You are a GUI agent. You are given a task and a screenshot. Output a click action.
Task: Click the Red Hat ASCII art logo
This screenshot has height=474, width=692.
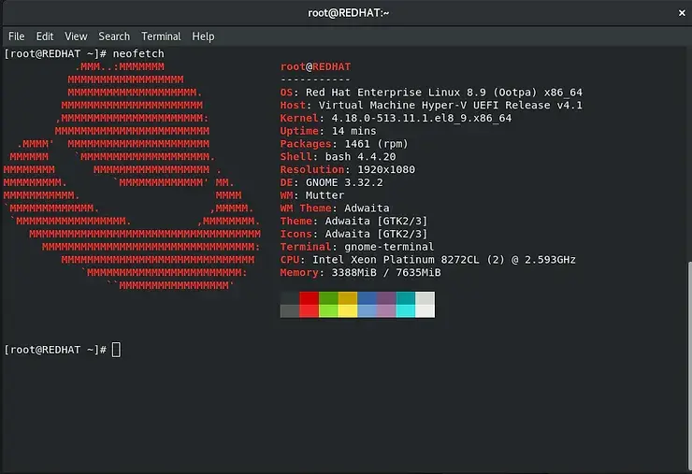coord(132,176)
